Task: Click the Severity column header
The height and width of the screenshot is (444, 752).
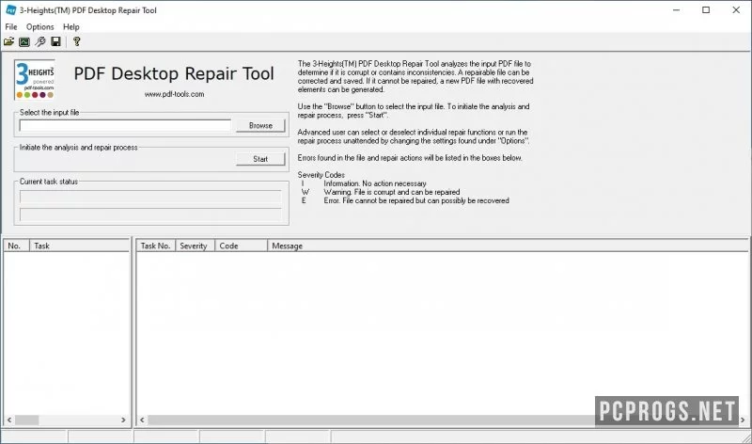Action: point(196,246)
